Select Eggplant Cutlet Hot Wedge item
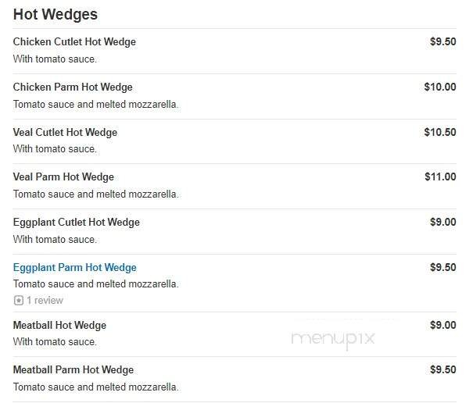This screenshot has height=403, width=473. point(77,223)
